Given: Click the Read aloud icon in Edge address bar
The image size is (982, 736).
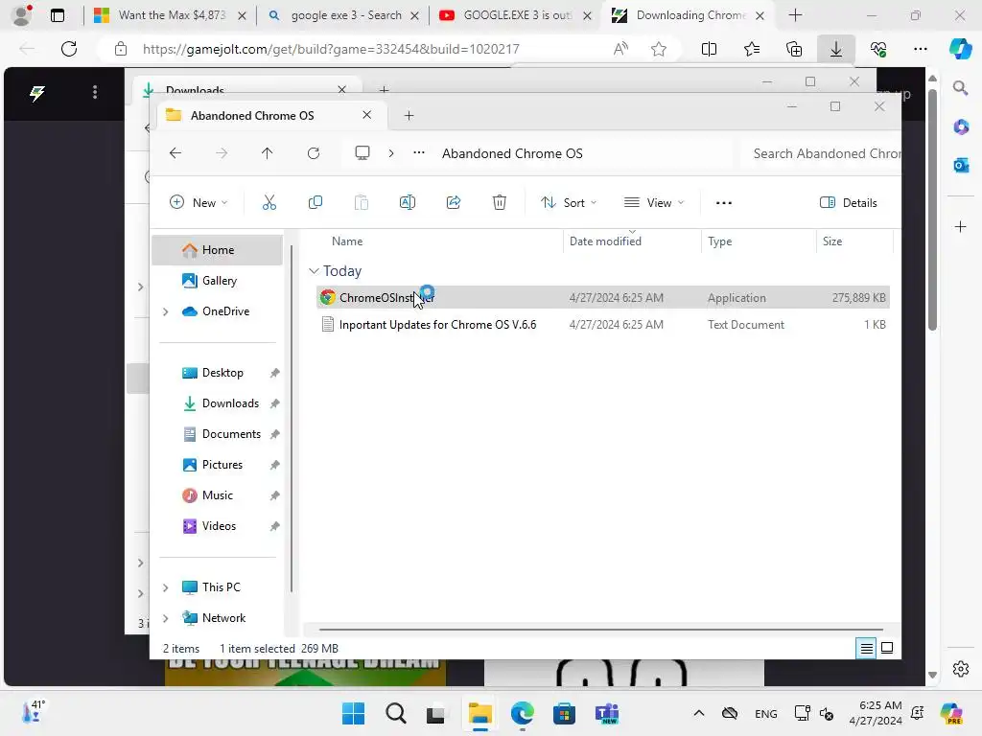Looking at the screenshot, I should [x=620, y=49].
